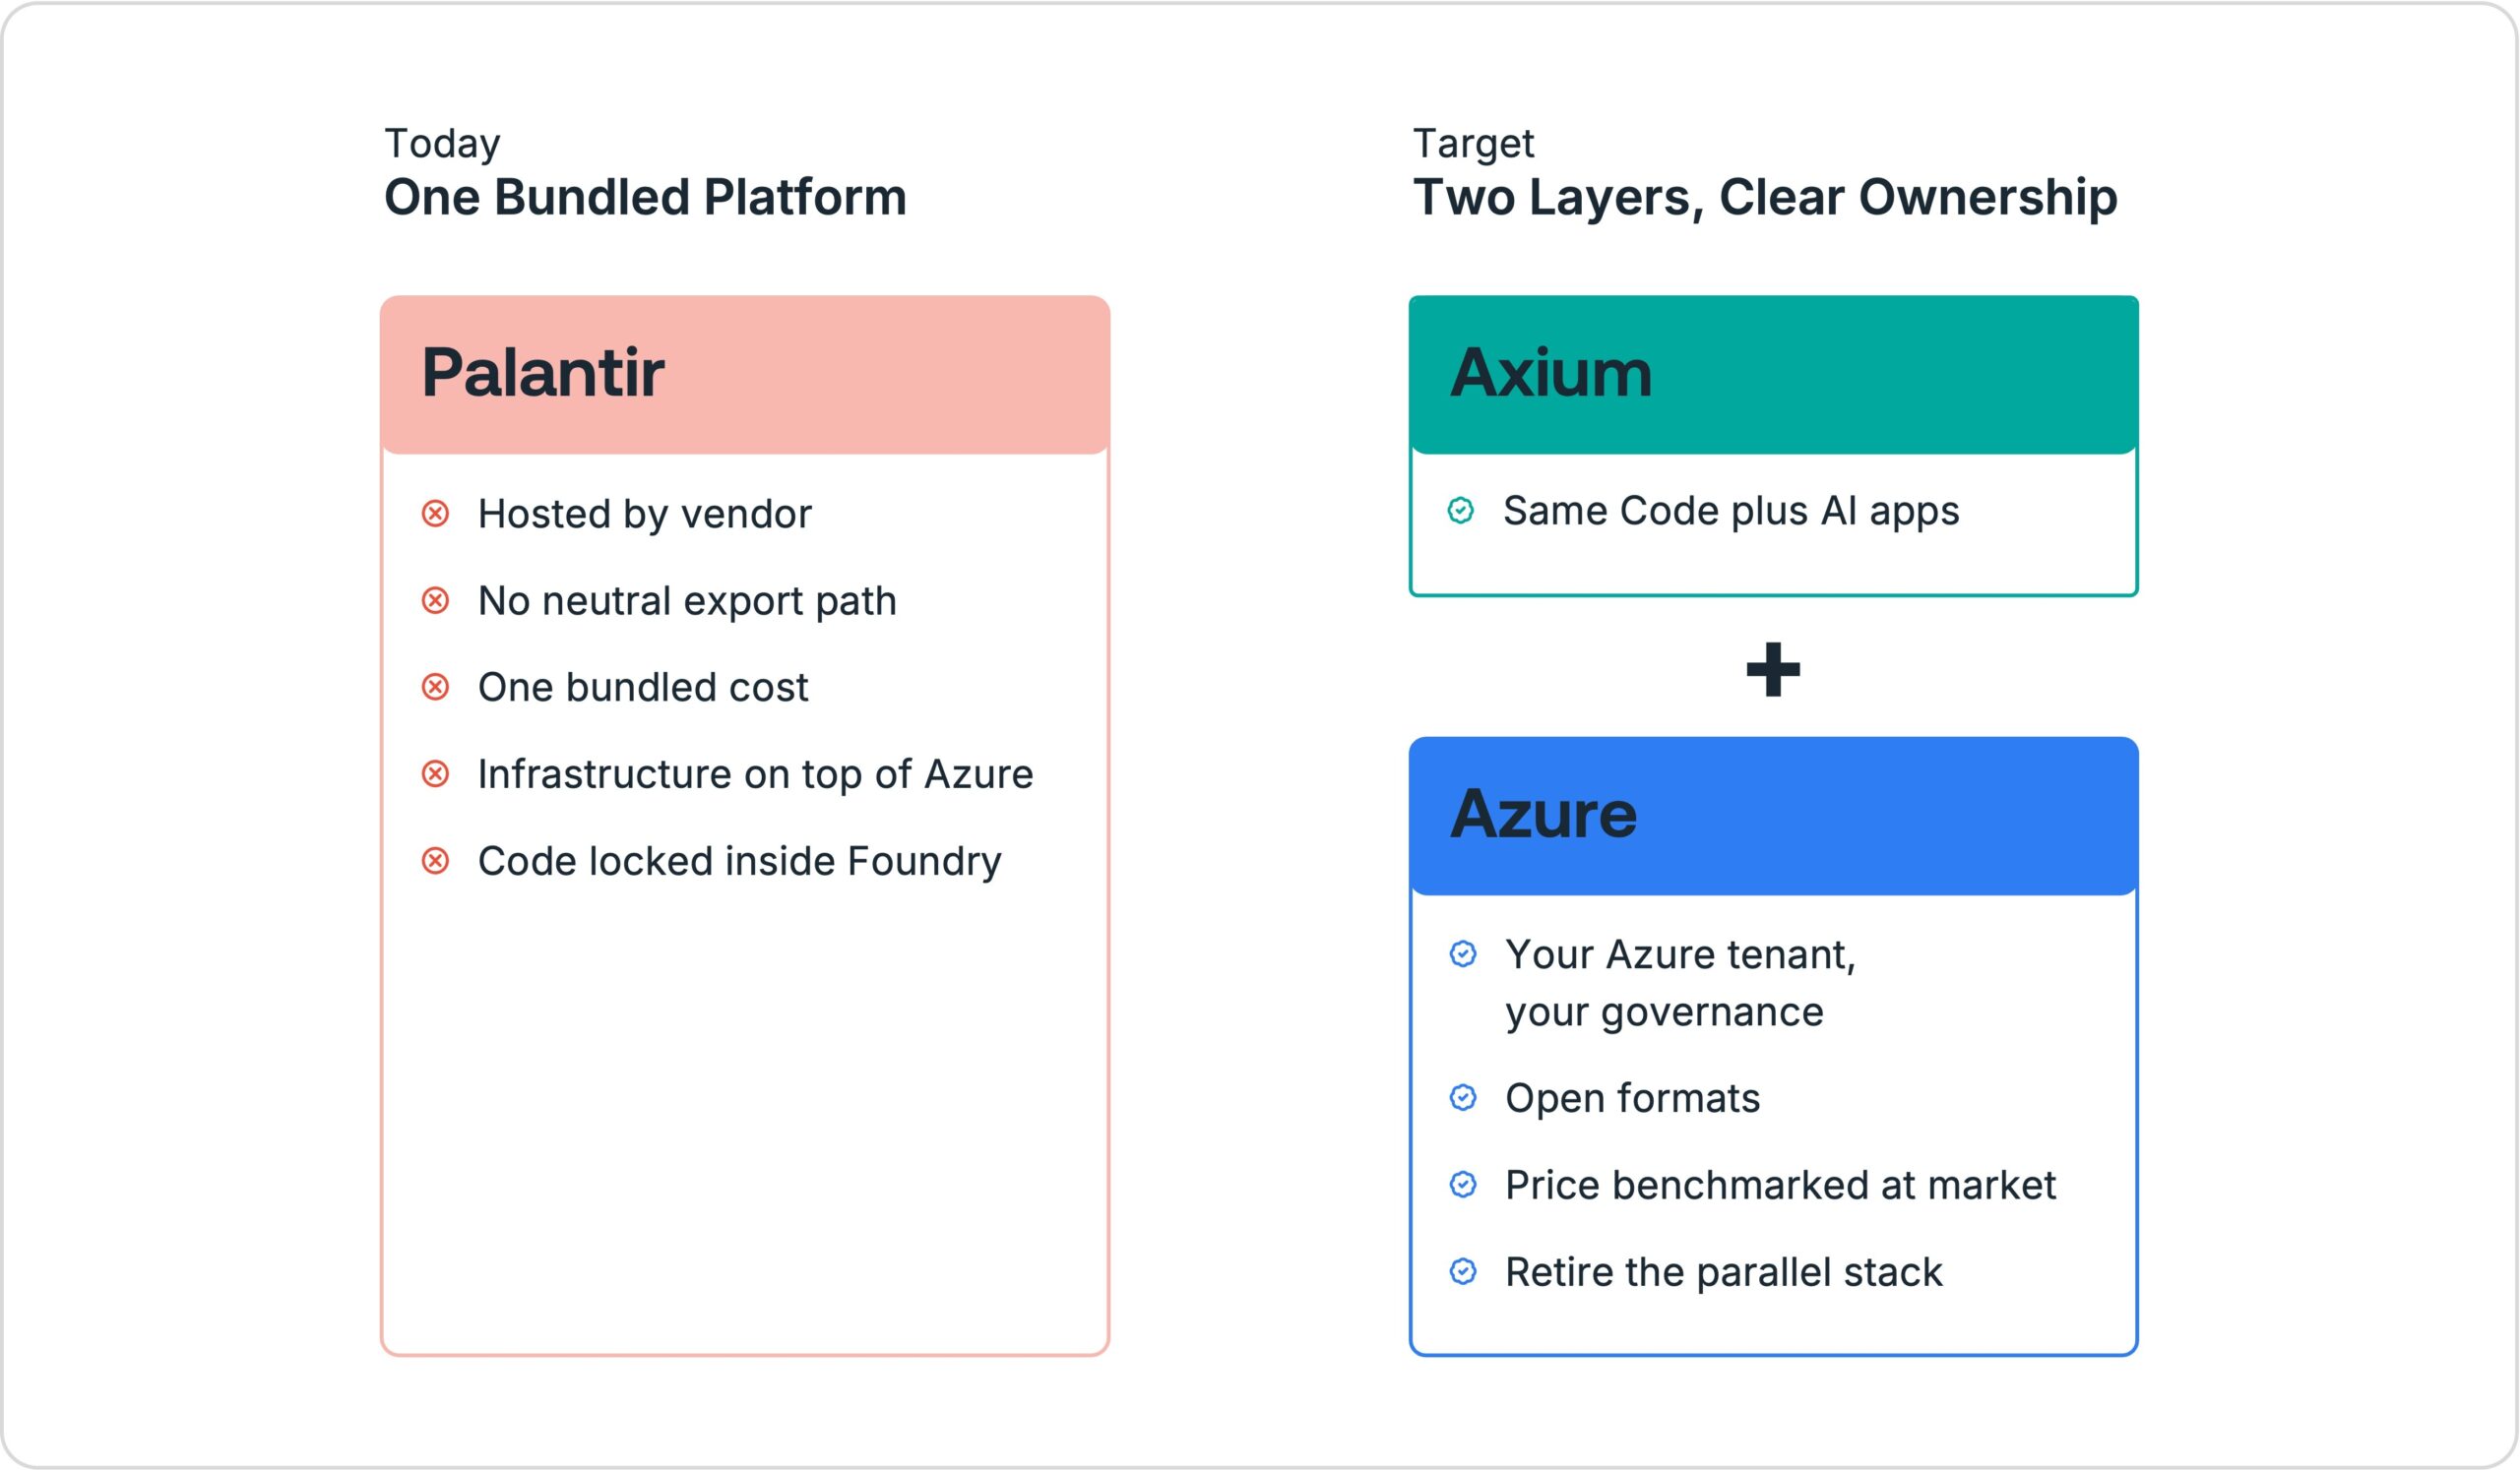2520x1470 pixels.
Task: Click the 'Retire the parallel stack' text
Action: coord(1724,1272)
